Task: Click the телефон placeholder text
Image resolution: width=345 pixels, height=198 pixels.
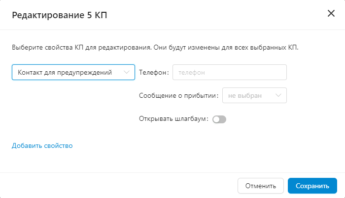Action: (191, 72)
